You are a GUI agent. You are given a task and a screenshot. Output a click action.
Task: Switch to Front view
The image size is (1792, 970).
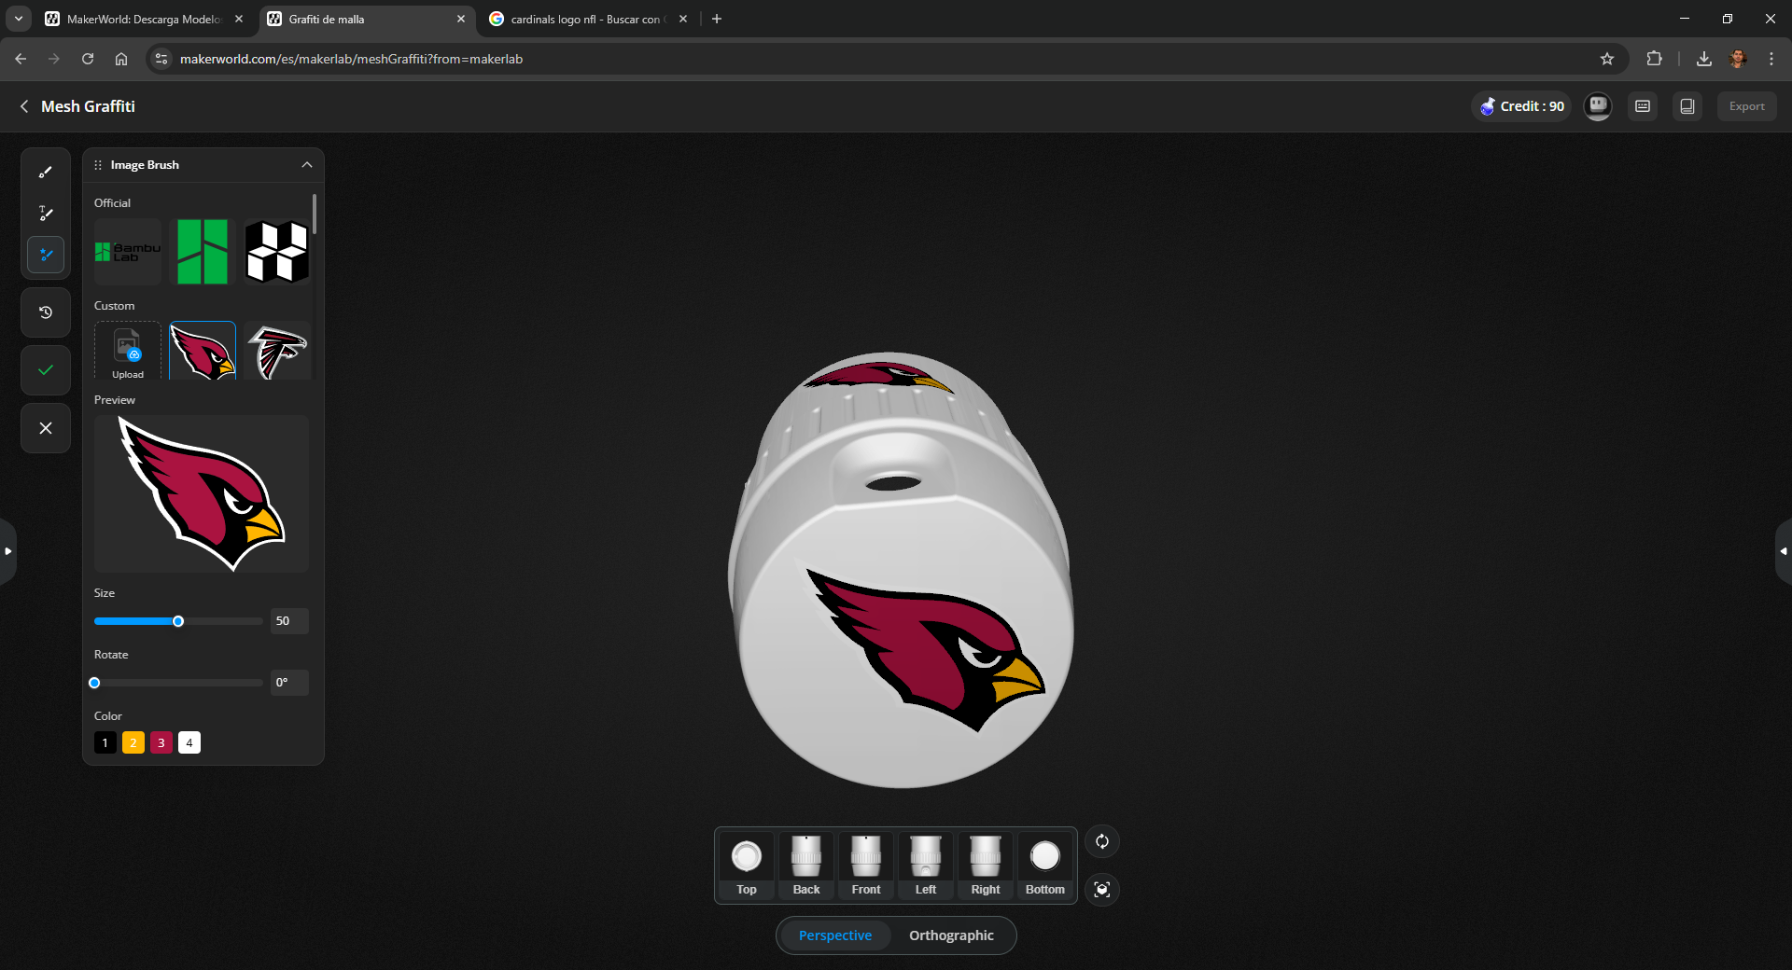pos(866,866)
